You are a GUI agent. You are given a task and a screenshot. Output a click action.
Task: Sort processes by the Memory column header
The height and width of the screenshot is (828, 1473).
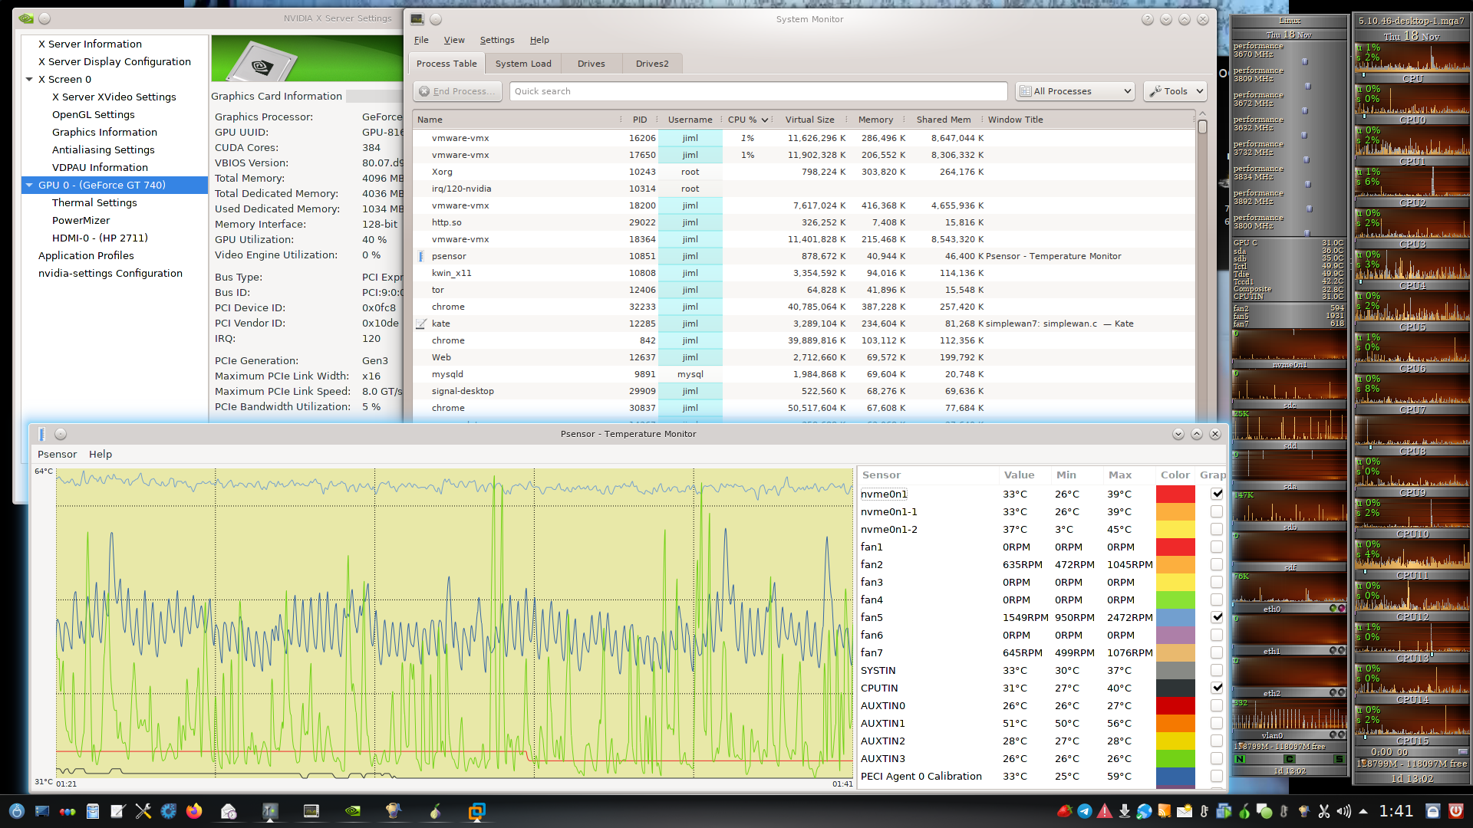pos(875,120)
